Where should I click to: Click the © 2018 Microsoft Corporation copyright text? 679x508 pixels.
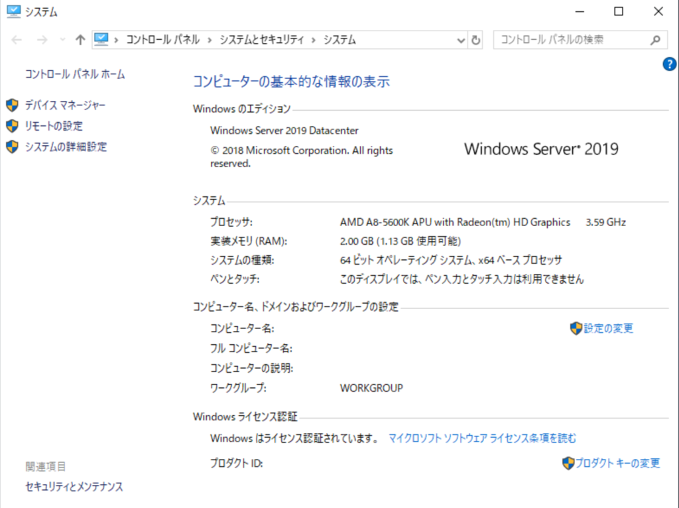tap(302, 157)
